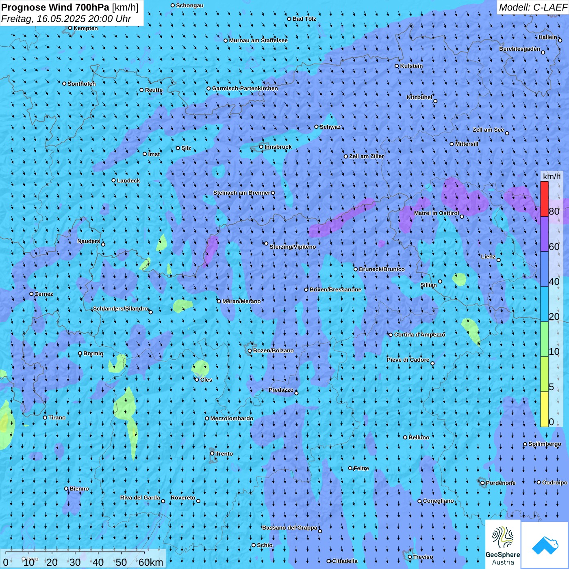Click the Berchtesgaden label
The height and width of the screenshot is (569, 569).
520,49
